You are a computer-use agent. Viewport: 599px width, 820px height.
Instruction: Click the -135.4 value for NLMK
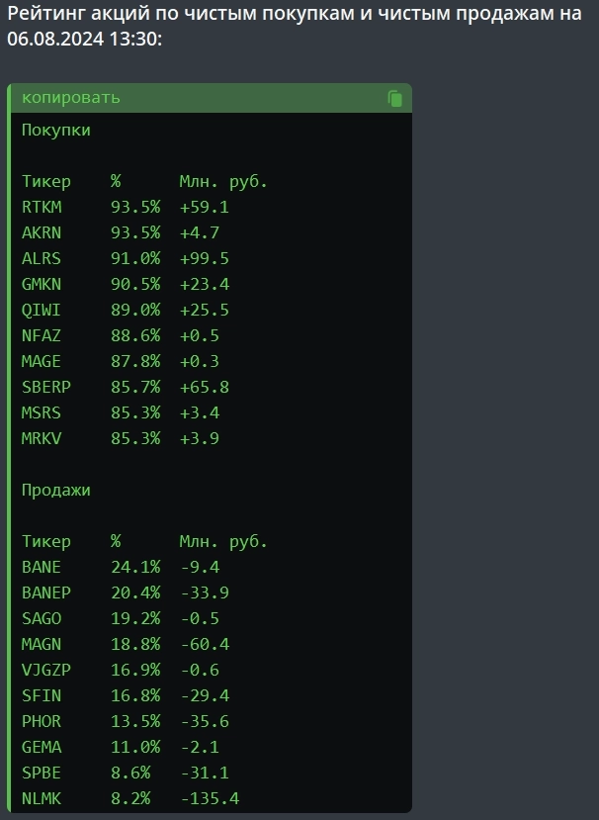point(209,799)
